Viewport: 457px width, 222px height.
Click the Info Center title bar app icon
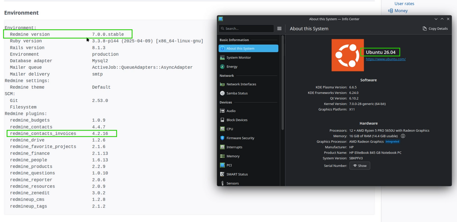coord(221,19)
